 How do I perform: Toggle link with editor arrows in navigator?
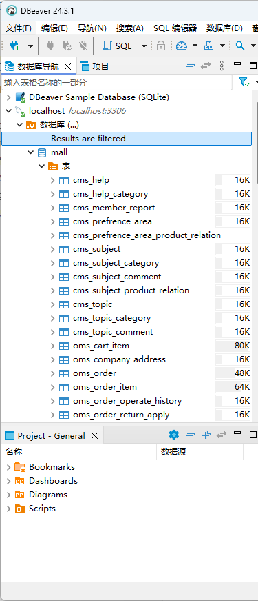click(x=206, y=66)
